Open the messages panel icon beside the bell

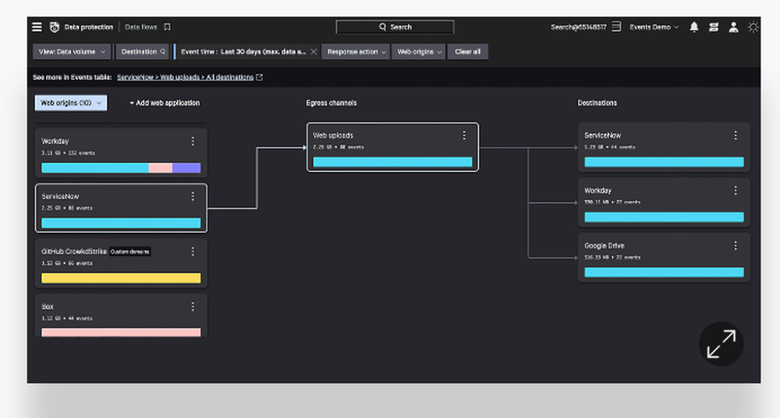(x=714, y=27)
